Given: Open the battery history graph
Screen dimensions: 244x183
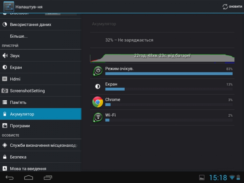Looking at the screenshot, I should pos(162,56).
